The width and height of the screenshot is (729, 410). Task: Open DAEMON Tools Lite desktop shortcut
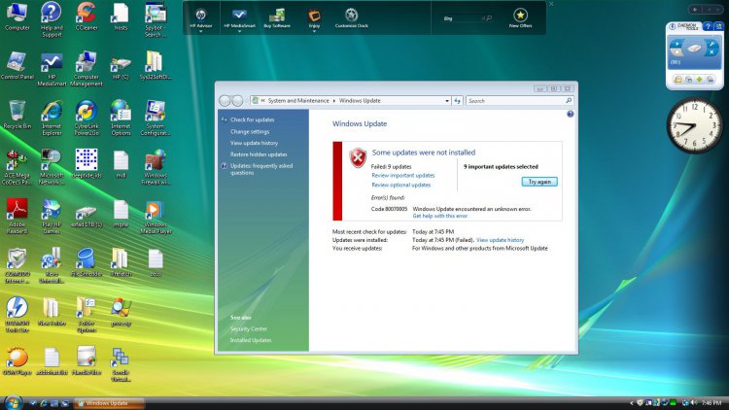[17, 315]
